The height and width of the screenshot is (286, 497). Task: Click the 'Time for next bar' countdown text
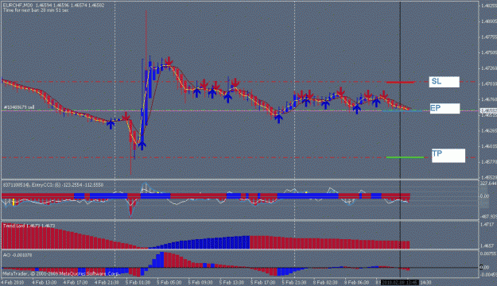[x=36, y=10]
